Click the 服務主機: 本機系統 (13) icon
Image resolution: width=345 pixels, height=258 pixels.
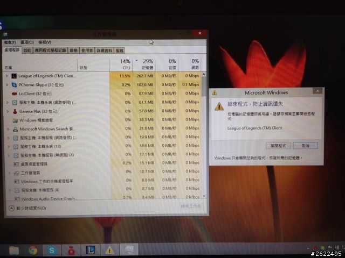tap(16, 147)
